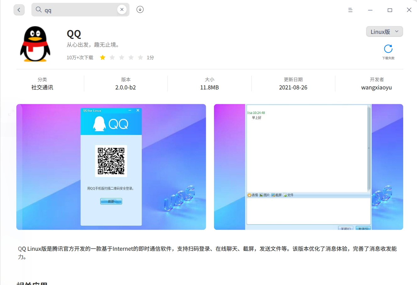This screenshot has width=417, height=285.
Task: Click the QQ app title
Action: [x=74, y=34]
